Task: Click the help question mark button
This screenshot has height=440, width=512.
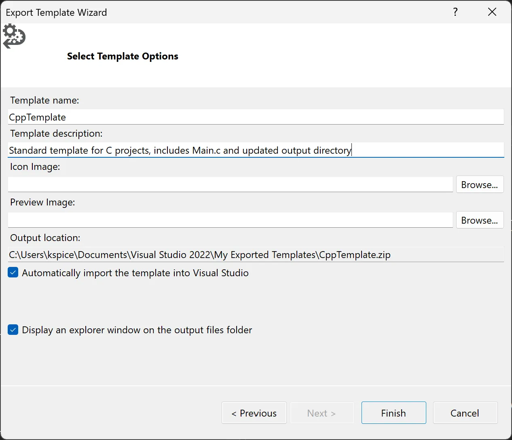Action: [455, 12]
